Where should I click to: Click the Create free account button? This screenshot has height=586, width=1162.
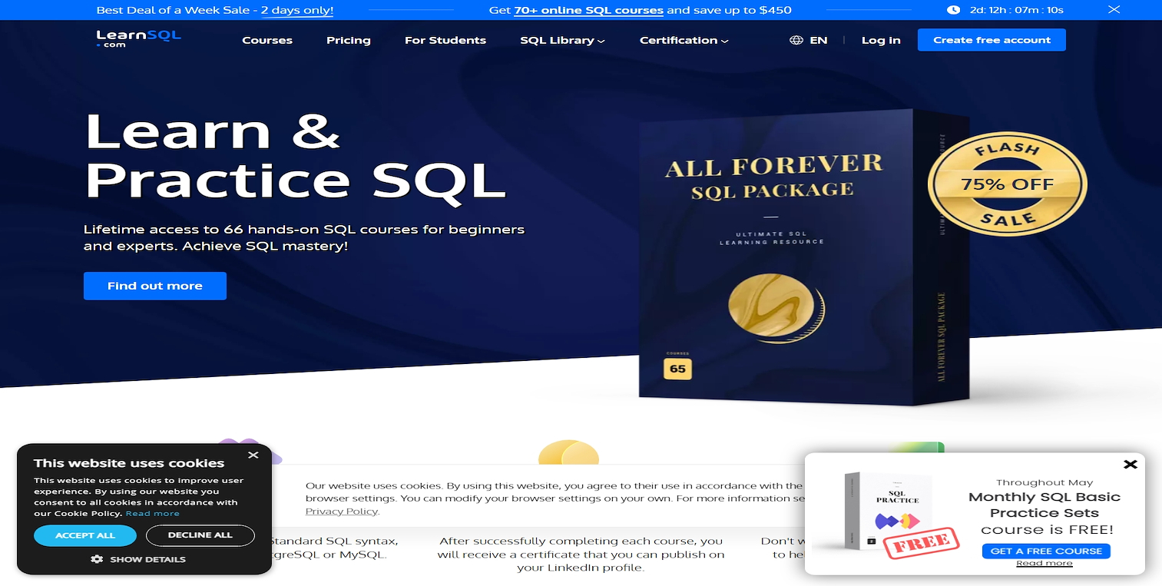click(992, 40)
